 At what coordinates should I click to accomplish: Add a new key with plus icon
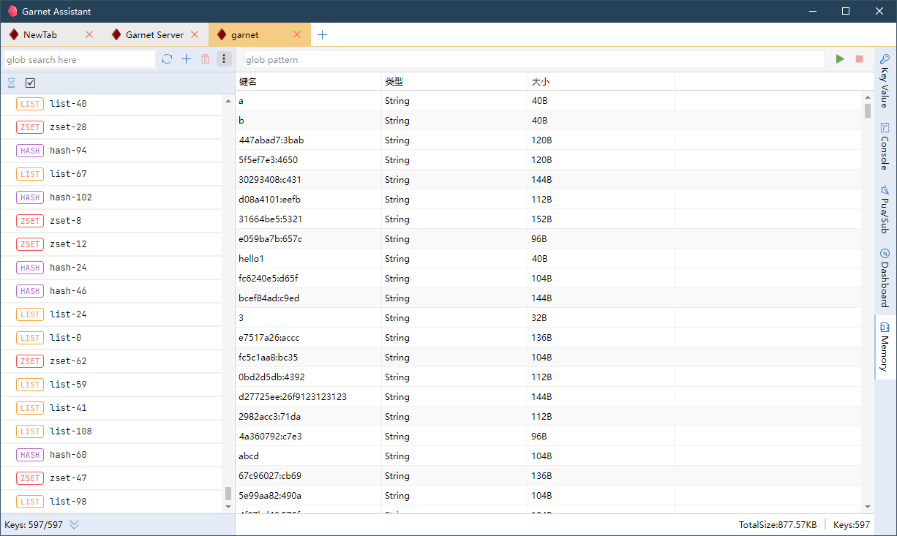click(x=186, y=59)
